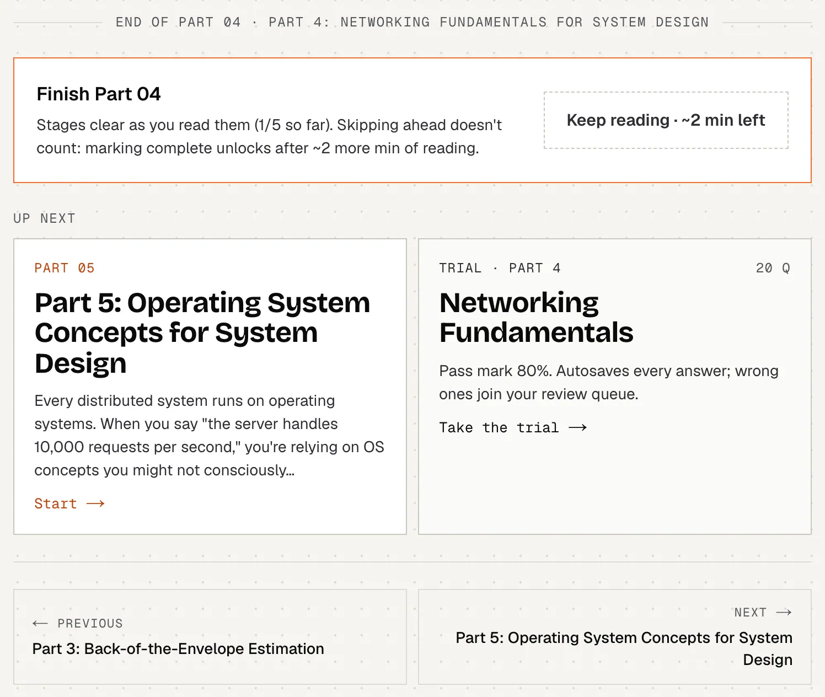Click the right arrow icon beside NEXT
This screenshot has height=697, width=825.
784,612
